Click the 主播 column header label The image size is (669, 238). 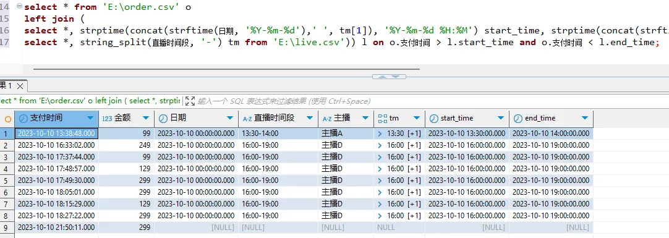(x=342, y=118)
